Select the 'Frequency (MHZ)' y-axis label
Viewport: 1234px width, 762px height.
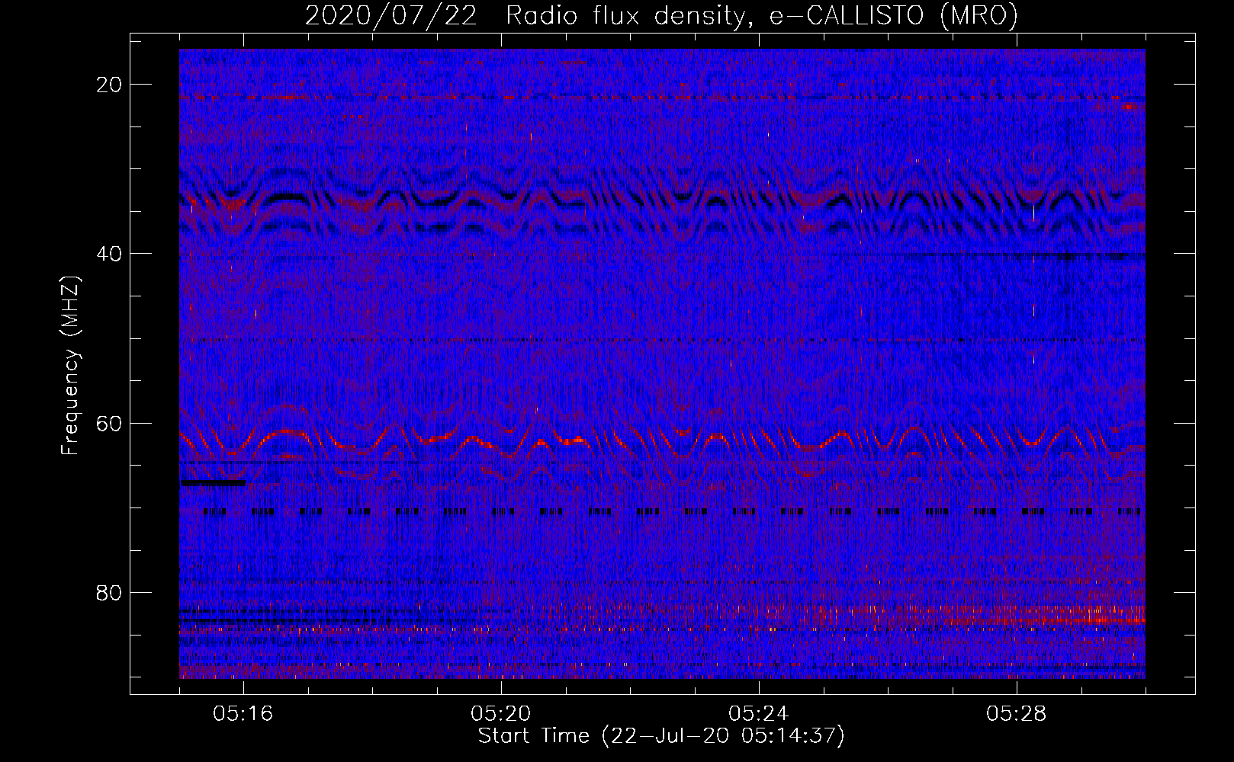(x=70, y=366)
